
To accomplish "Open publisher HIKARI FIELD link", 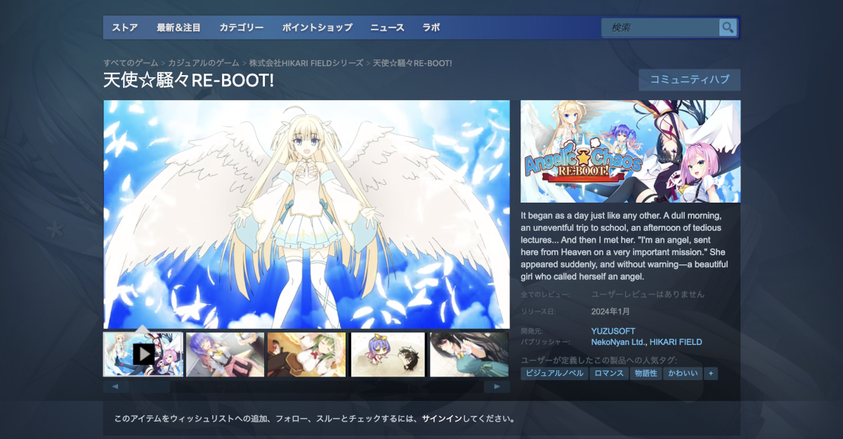I will point(676,342).
